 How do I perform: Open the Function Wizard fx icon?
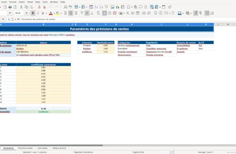click(9, 19)
